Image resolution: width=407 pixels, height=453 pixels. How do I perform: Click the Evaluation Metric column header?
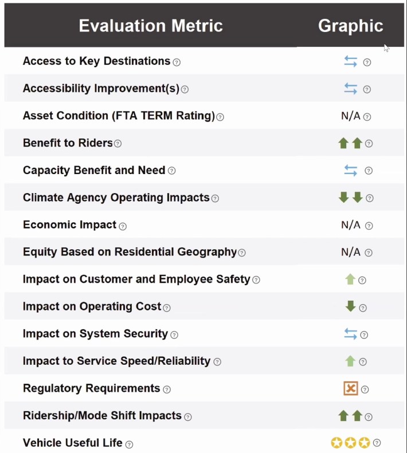(x=151, y=26)
